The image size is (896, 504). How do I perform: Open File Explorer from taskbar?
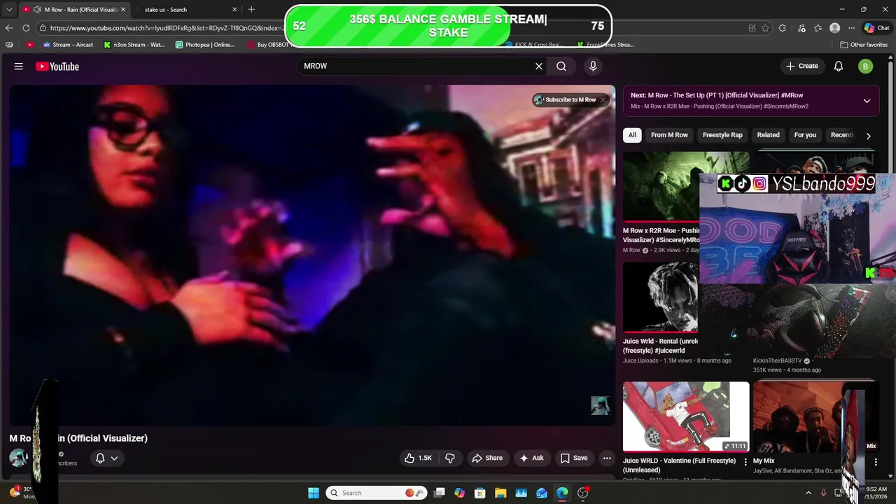(500, 493)
